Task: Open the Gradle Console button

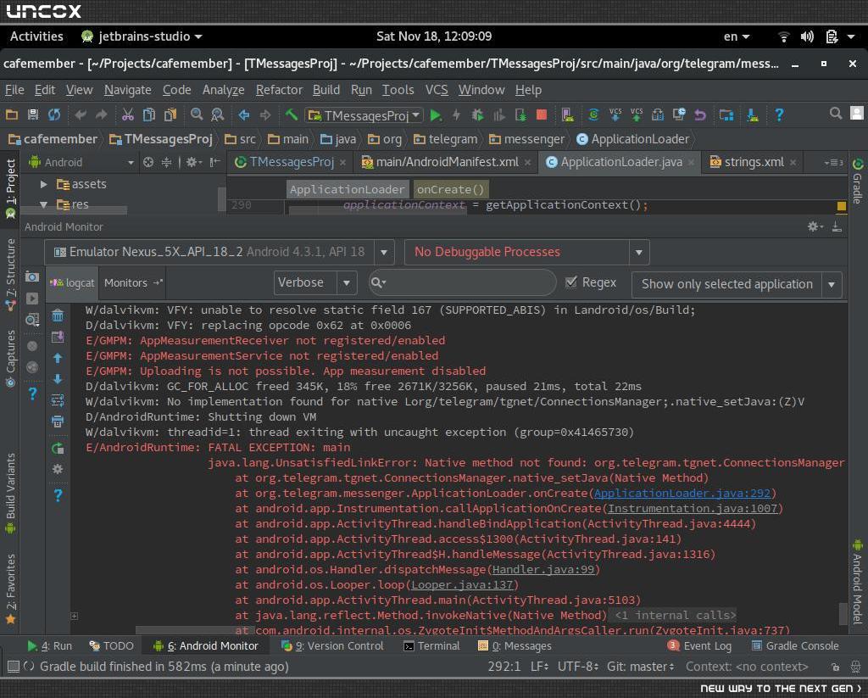Action: click(x=795, y=646)
